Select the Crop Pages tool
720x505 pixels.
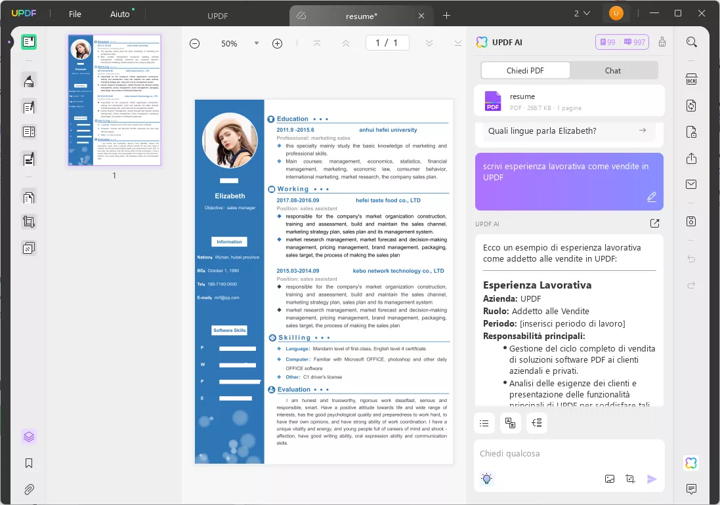pyautogui.click(x=29, y=222)
